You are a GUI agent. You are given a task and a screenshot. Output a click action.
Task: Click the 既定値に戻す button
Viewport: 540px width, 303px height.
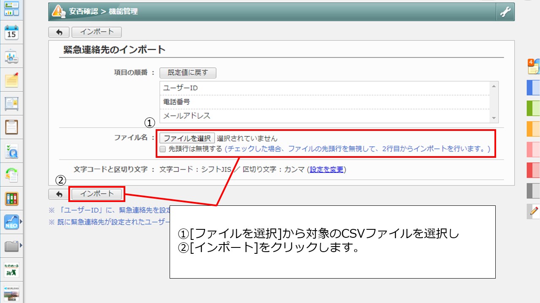click(x=188, y=73)
